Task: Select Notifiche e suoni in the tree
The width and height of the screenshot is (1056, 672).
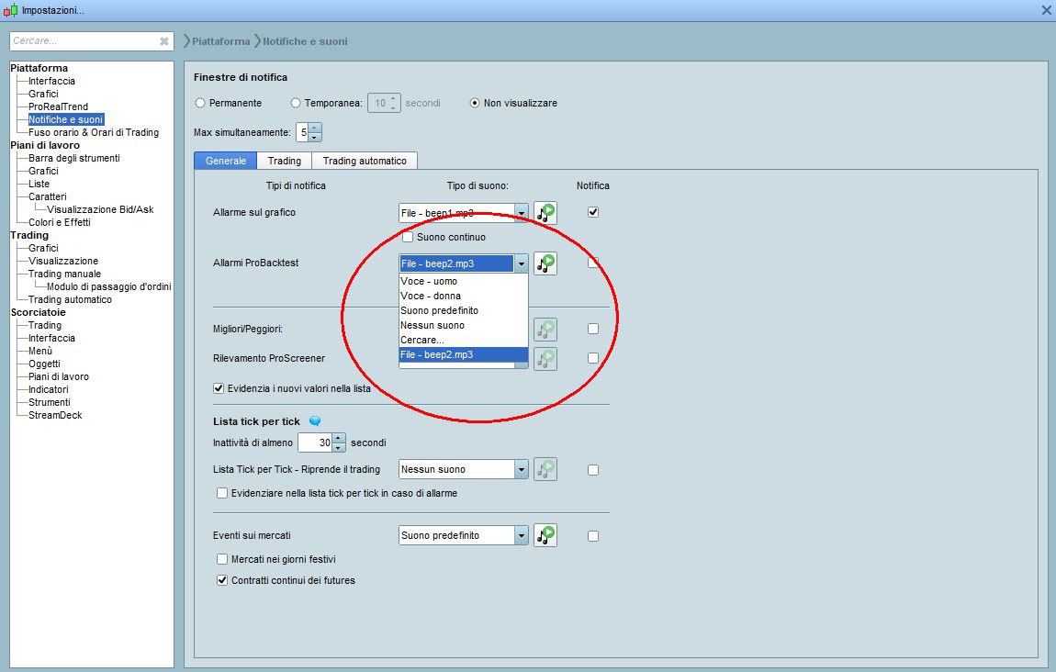Action: coord(65,119)
